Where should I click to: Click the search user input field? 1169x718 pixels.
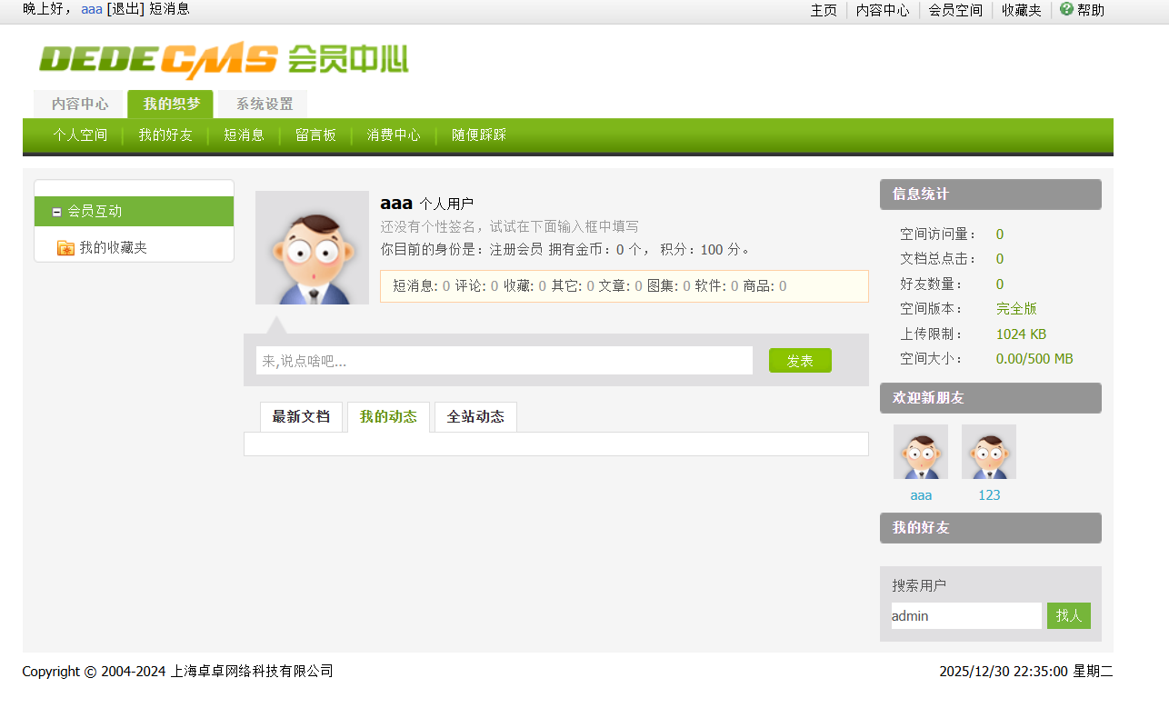pyautogui.click(x=965, y=615)
